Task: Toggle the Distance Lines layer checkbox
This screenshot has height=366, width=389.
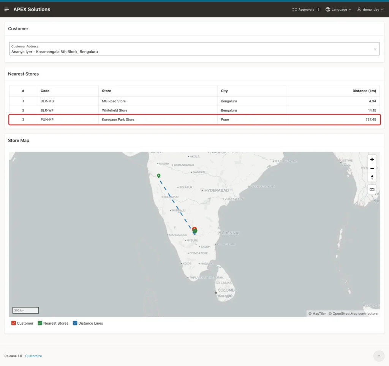Action: pos(75,323)
